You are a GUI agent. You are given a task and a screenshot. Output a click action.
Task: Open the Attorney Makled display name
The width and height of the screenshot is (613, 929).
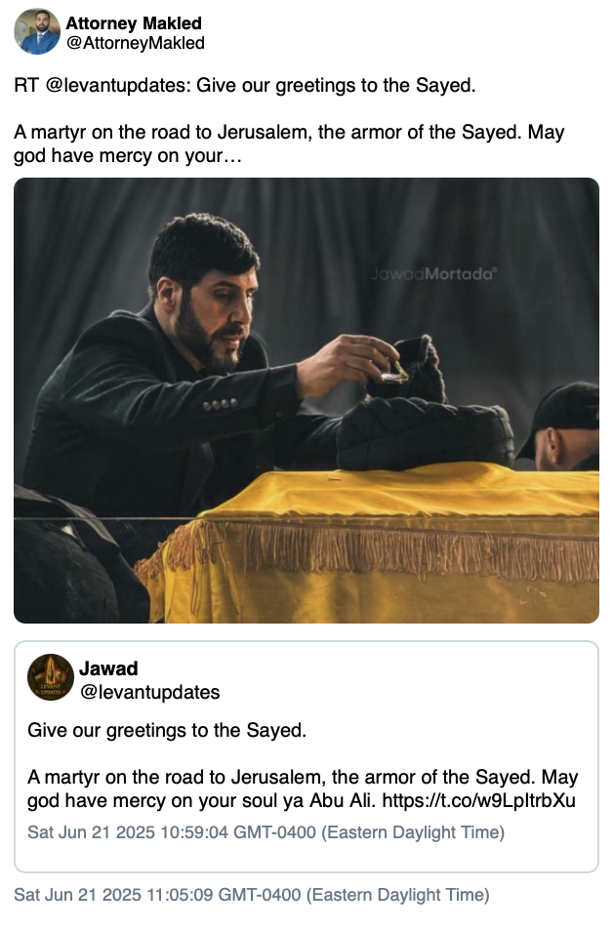(x=134, y=22)
